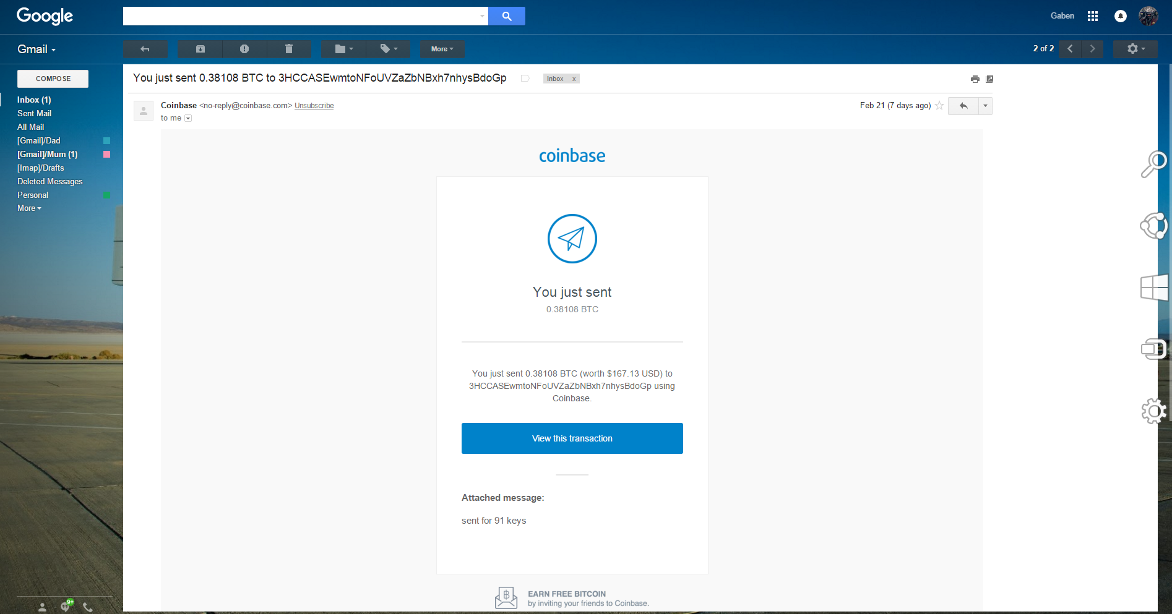Click the coinbase logo in email
The image size is (1172, 614).
coord(572,156)
